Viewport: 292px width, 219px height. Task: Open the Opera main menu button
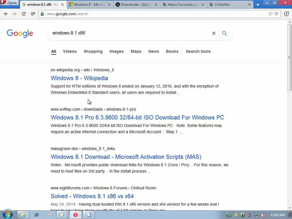[x=9, y=3]
